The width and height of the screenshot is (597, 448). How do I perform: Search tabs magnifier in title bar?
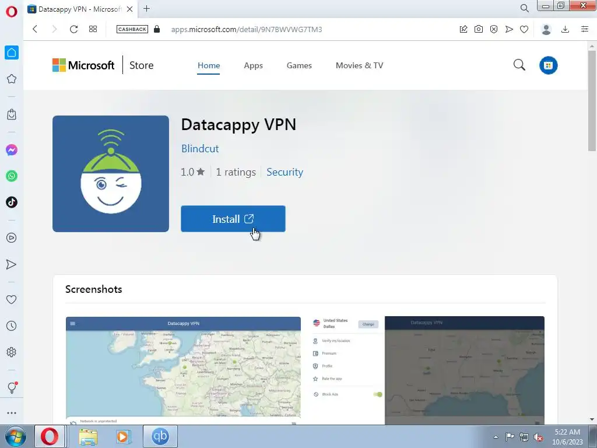tap(524, 8)
